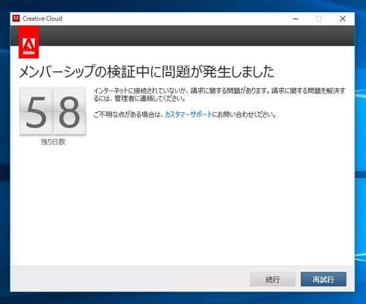Click the Creative Cloud window title text
366x304 pixels.
pyautogui.click(x=42, y=18)
